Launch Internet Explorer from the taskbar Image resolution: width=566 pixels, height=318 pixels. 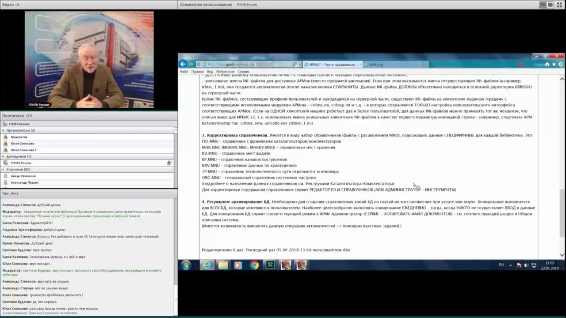[x=206, y=265]
